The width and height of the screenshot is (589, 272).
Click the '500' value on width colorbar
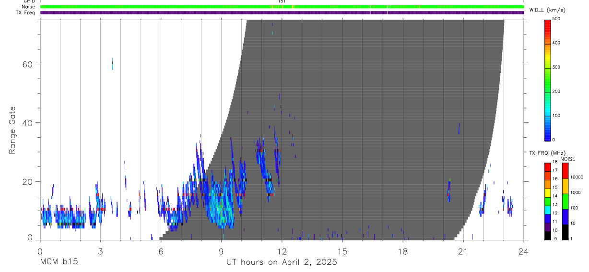click(x=556, y=19)
